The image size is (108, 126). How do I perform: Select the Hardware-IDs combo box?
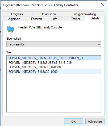(x=54, y=44)
